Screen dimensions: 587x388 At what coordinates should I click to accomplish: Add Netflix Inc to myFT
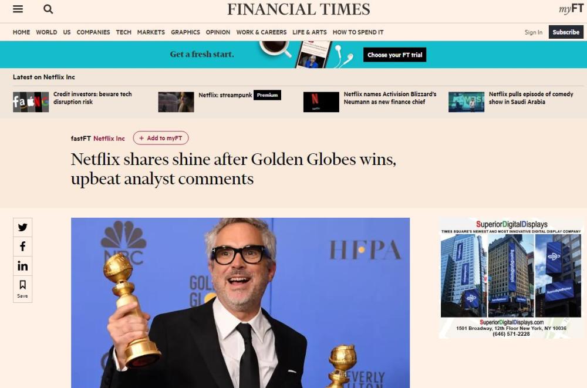click(x=161, y=138)
